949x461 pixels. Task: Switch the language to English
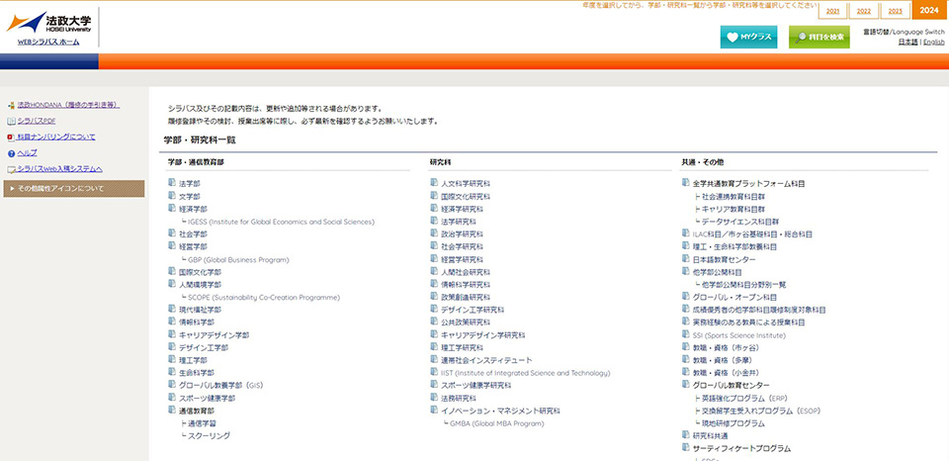click(934, 42)
